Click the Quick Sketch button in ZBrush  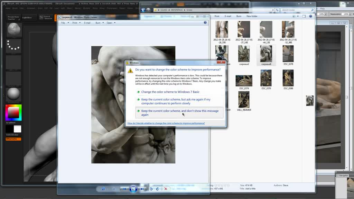click(46, 17)
